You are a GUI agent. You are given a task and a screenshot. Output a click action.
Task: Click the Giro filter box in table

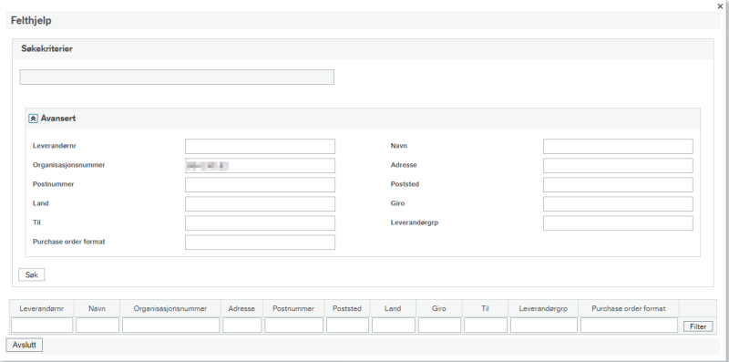pyautogui.click(x=439, y=326)
